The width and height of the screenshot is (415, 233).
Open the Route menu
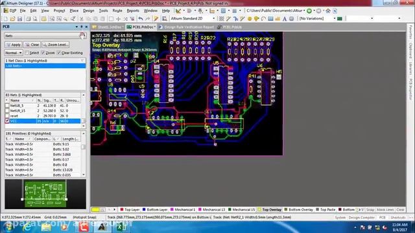117,11
